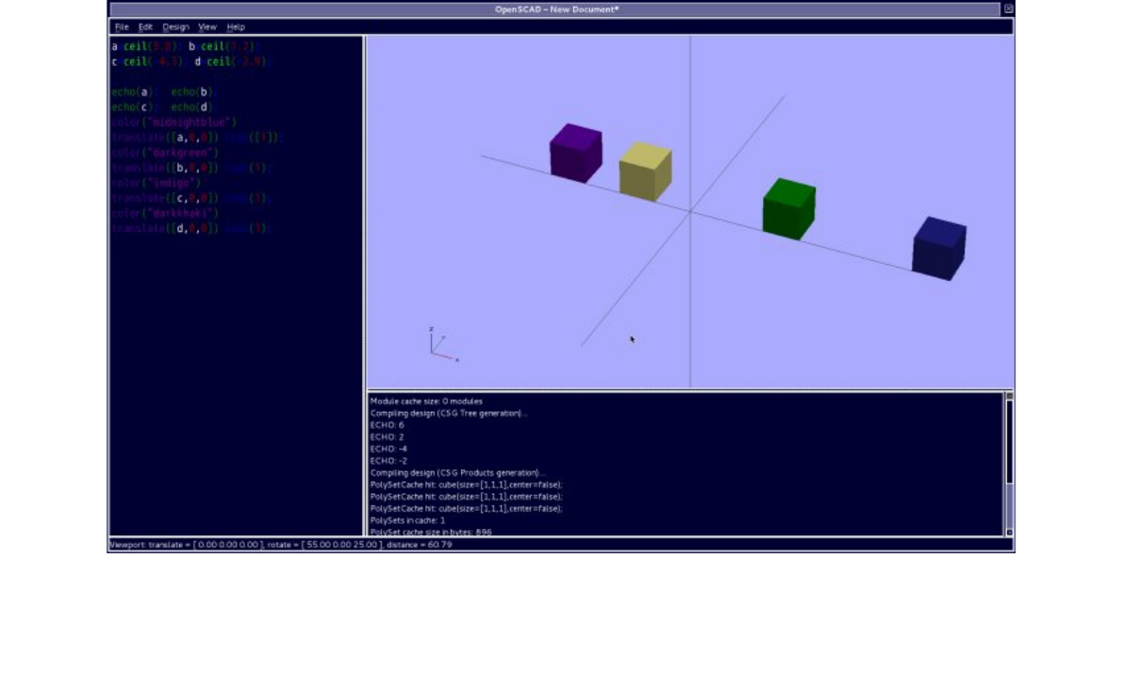Click the console scrollbar down arrow
The width and height of the screenshot is (1122, 690).
[1009, 532]
